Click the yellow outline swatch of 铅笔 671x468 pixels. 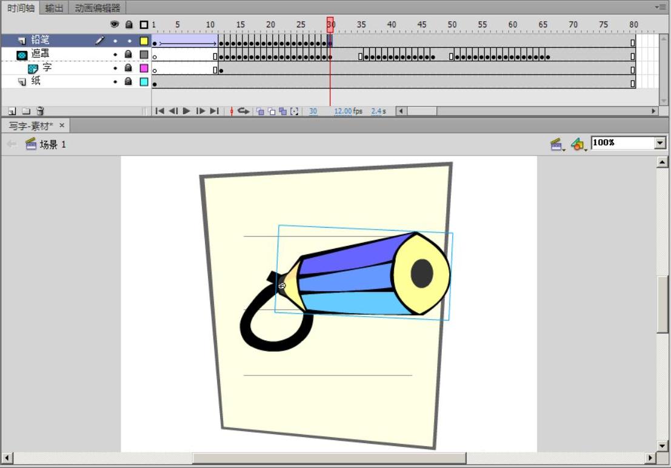[x=144, y=41]
